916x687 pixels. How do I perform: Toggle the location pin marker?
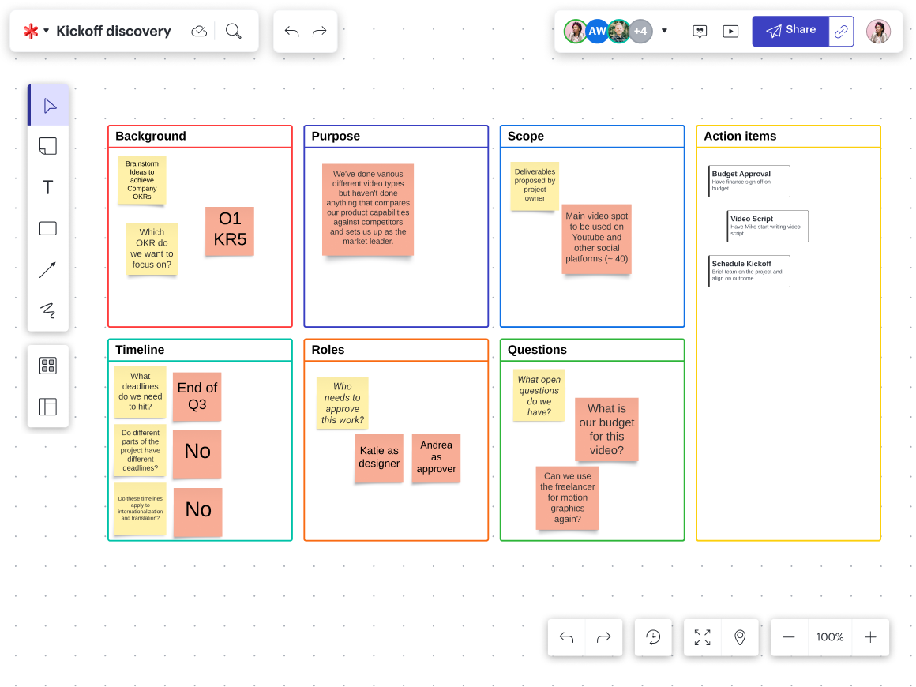point(740,637)
